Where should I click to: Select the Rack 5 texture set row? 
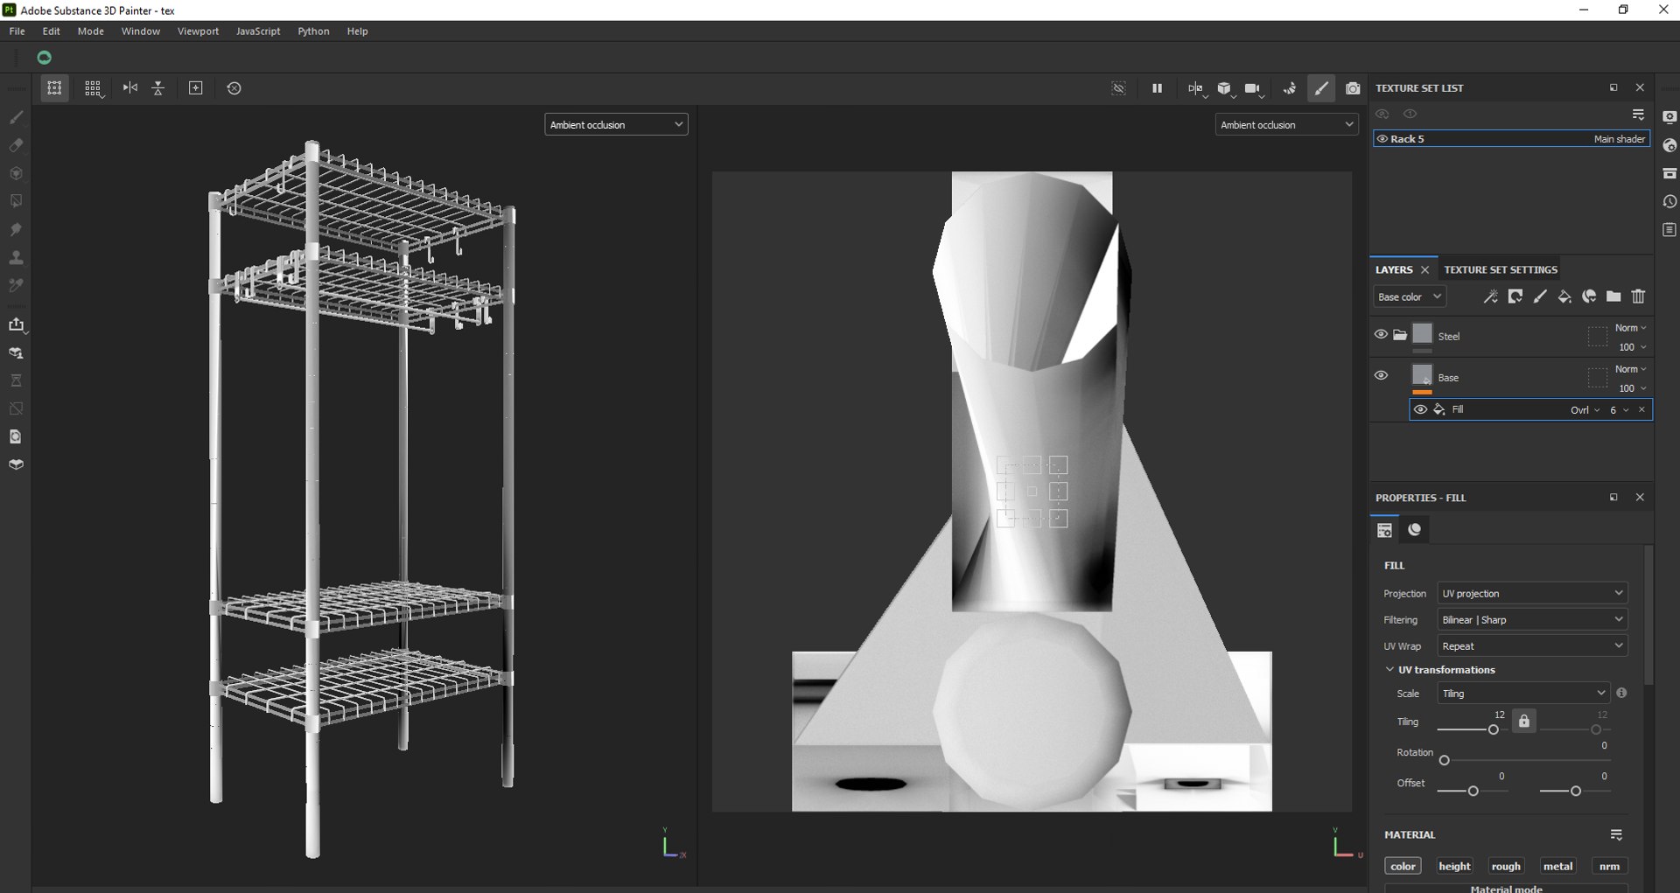pyautogui.click(x=1512, y=139)
